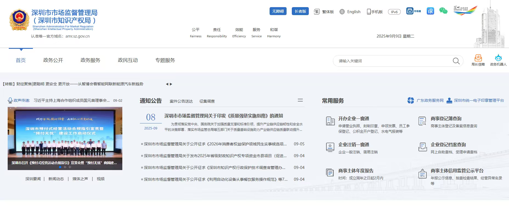Click the news ticker left arrow
This screenshot has width=509, height=209.
(167, 84)
